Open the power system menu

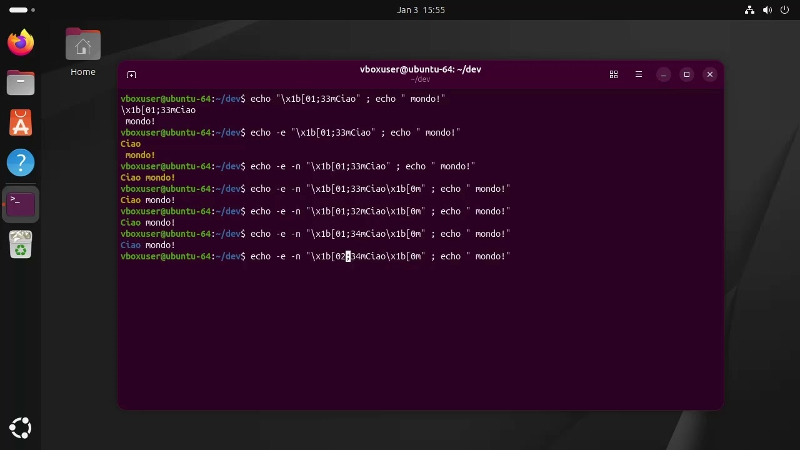[x=785, y=10]
